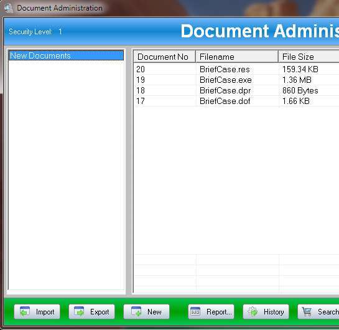The image size is (339, 330).
Task: Select the BriefCase.res row
Action: [236, 69]
